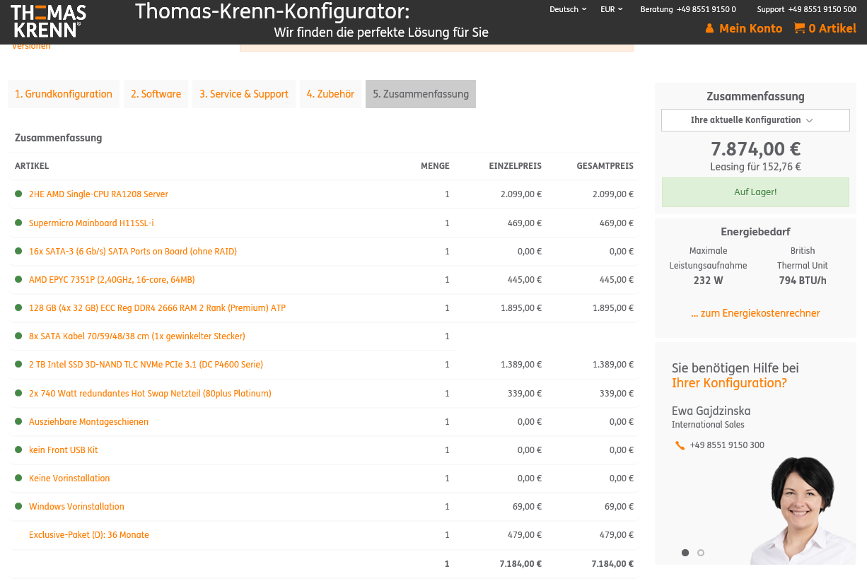Image resolution: width=867 pixels, height=581 pixels.
Task: Select second carousel dot under contact photo
Action: (701, 553)
